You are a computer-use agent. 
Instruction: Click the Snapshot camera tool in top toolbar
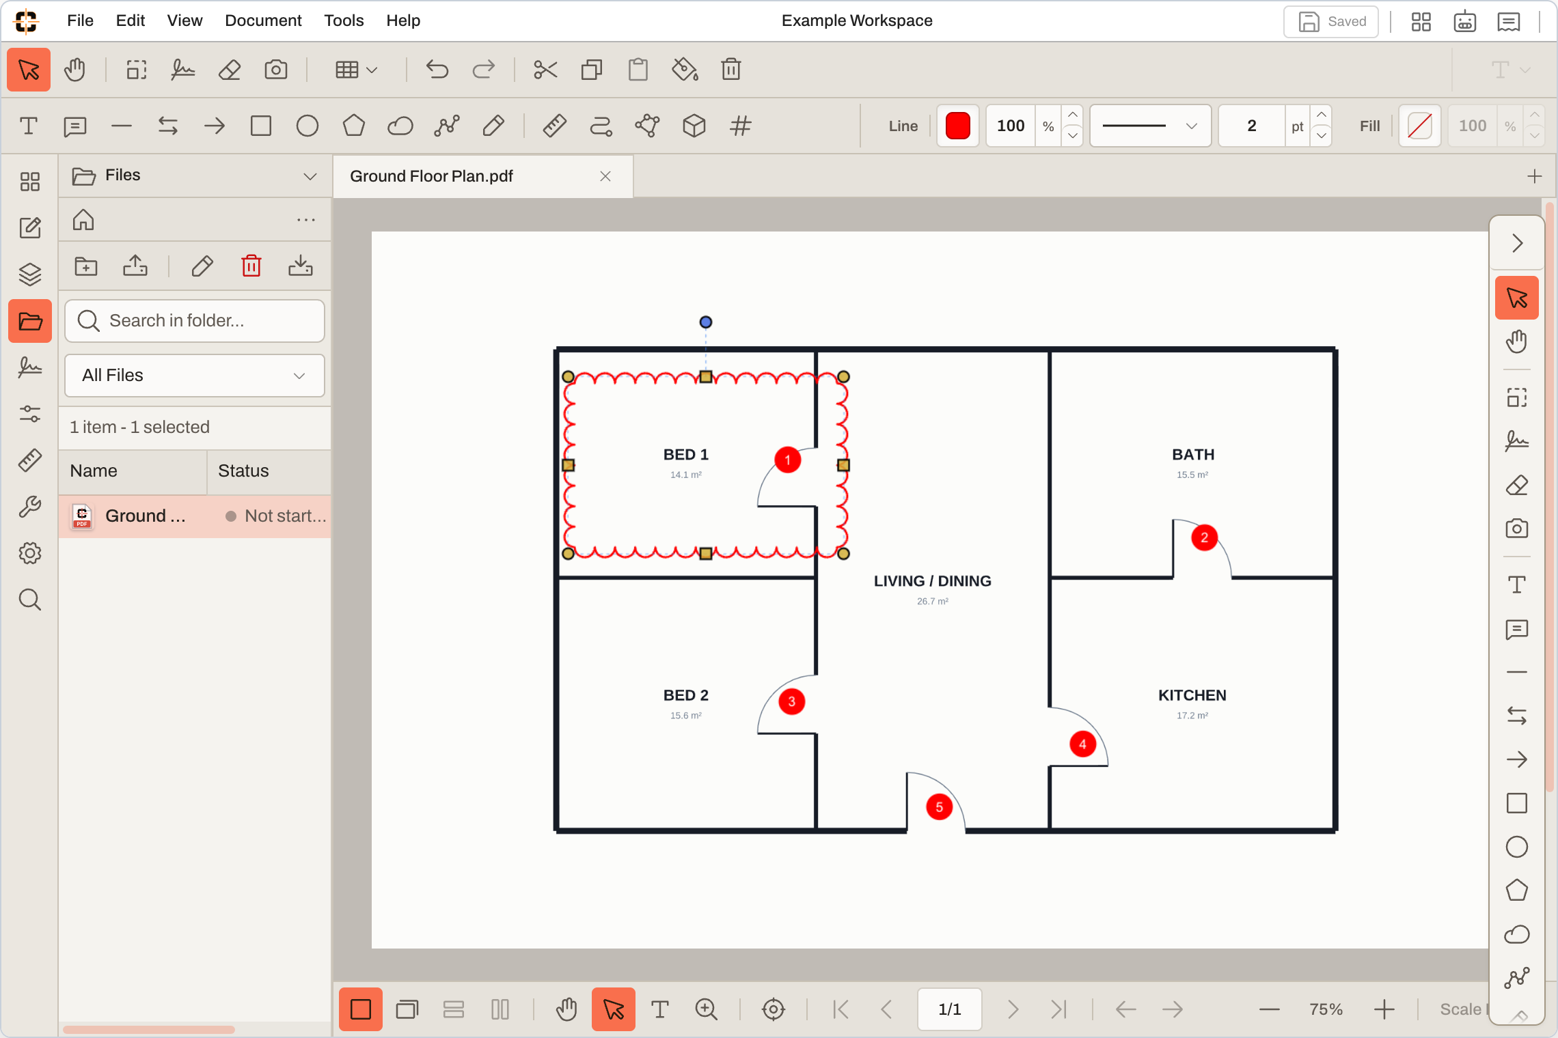click(x=276, y=70)
